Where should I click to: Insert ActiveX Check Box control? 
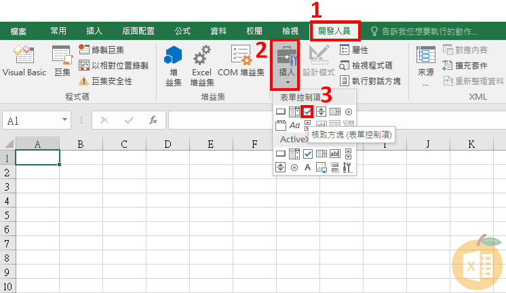click(308, 153)
